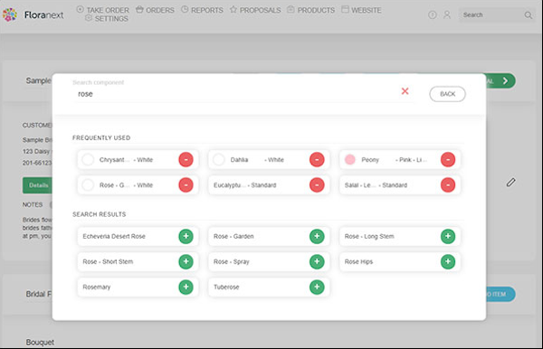Select the Echeveria Desert Rose result
543x349 pixels.
(138, 236)
